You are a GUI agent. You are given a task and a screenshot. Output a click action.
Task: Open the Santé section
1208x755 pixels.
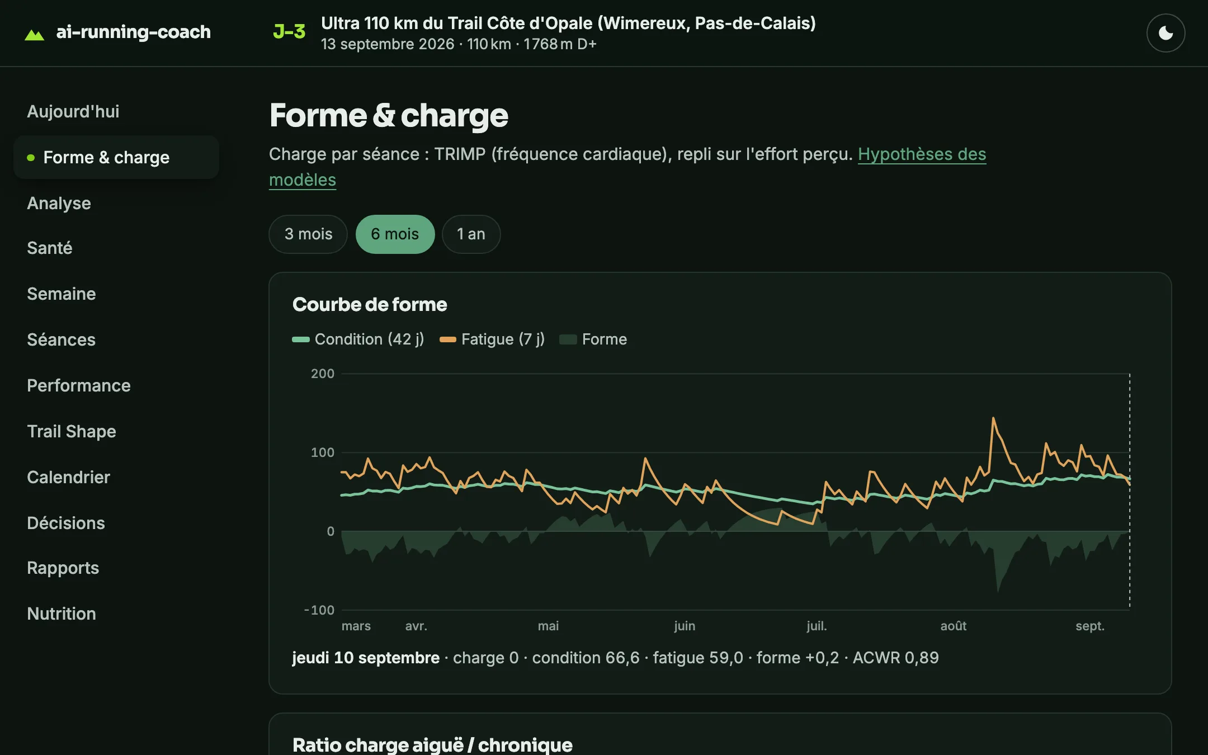pos(50,248)
